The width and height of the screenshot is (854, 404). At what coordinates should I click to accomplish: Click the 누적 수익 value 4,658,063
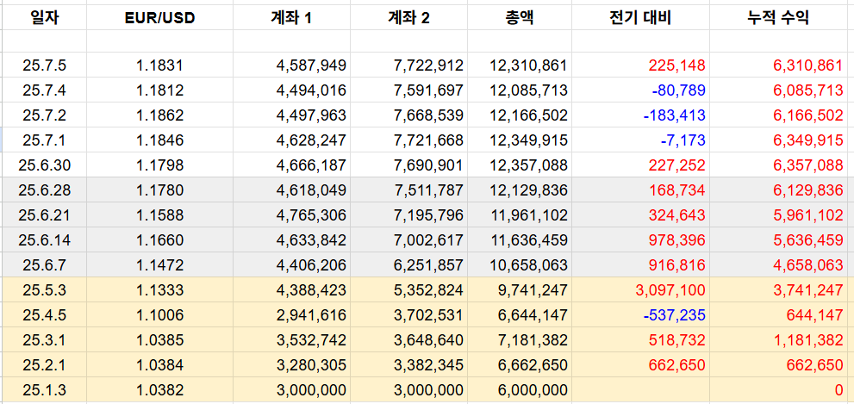[x=778, y=265]
